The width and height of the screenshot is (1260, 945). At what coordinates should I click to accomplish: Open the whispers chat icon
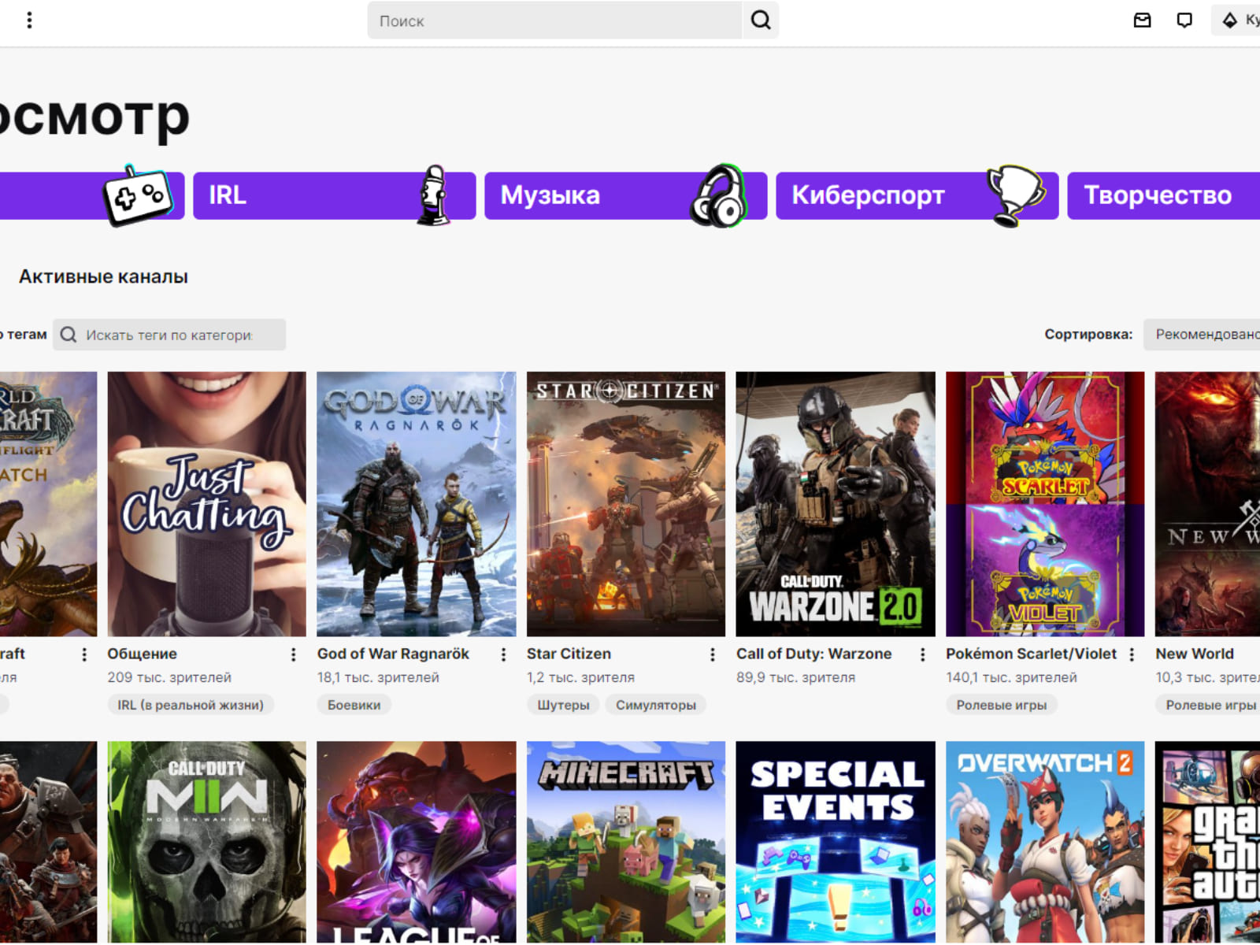click(x=1184, y=20)
